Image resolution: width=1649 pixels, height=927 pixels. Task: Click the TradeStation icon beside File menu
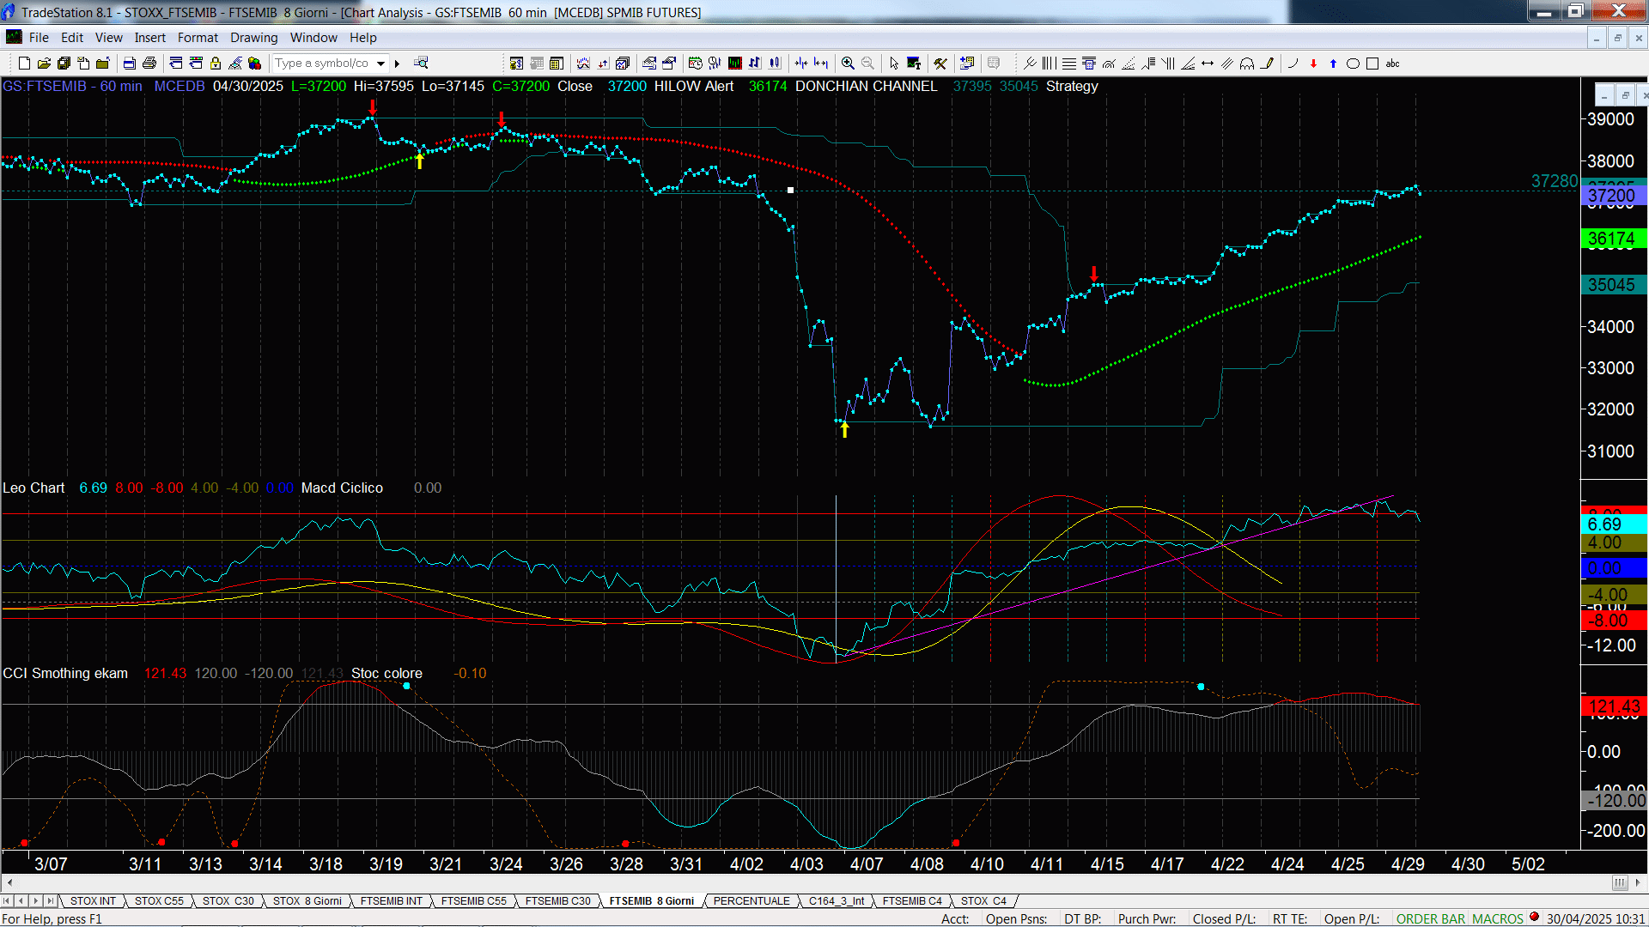14,37
